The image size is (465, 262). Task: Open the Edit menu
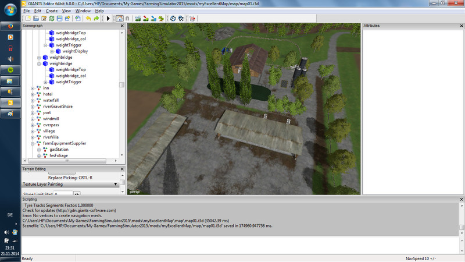38,10
